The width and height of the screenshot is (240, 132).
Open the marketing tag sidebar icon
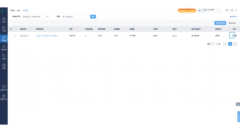4,57
